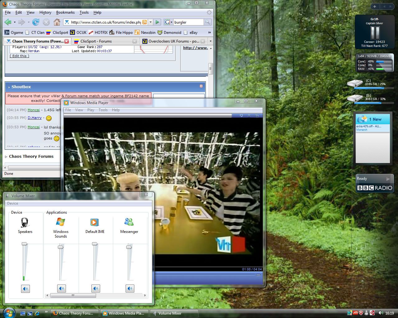Click the Firefox Forward arrow button

point(21,22)
